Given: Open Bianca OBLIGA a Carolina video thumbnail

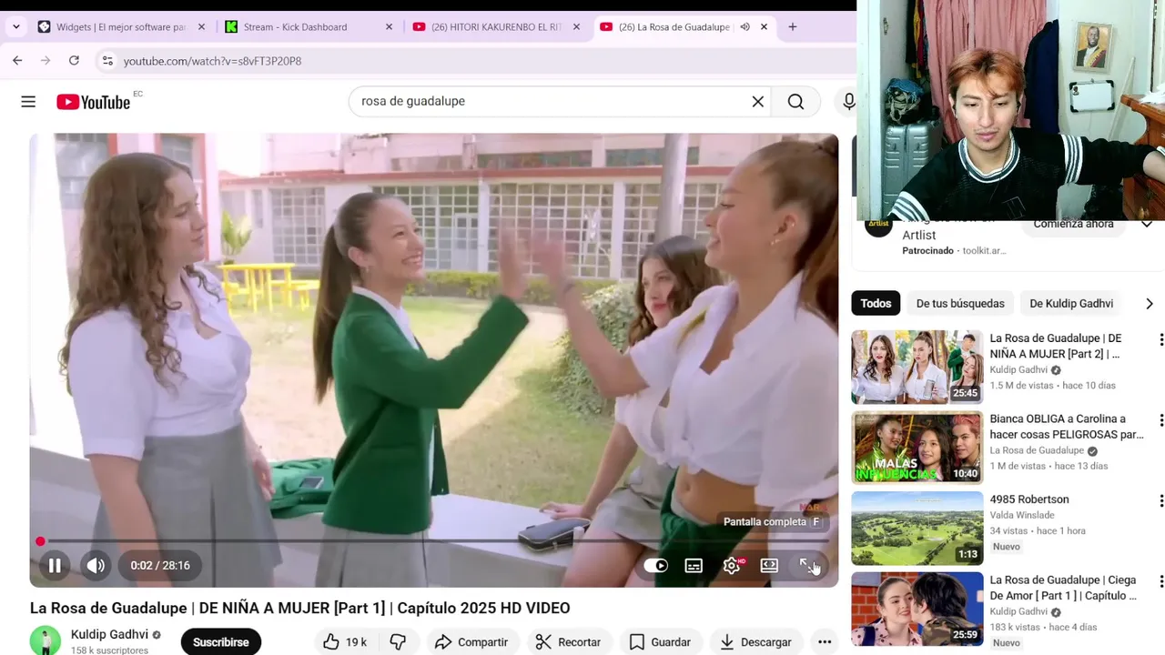Looking at the screenshot, I should [x=917, y=448].
